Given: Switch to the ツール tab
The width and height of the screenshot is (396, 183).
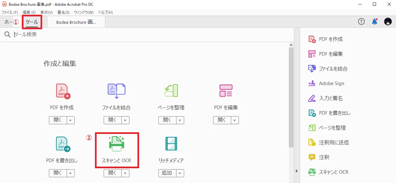Looking at the screenshot, I should coord(32,22).
